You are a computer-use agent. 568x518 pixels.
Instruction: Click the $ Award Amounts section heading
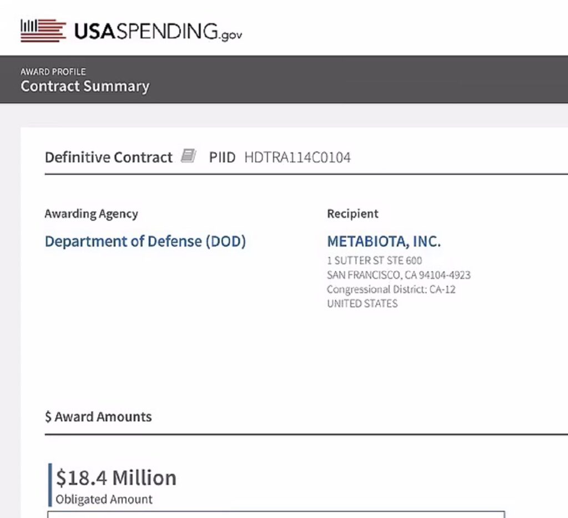tap(99, 417)
